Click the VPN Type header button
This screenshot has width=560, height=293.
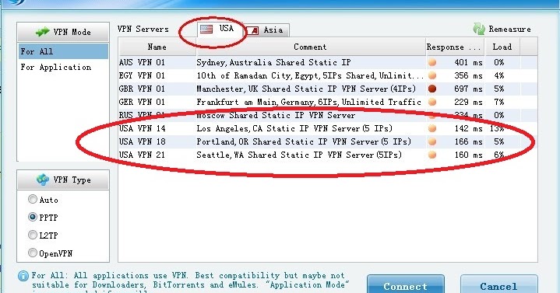pyautogui.click(x=63, y=180)
